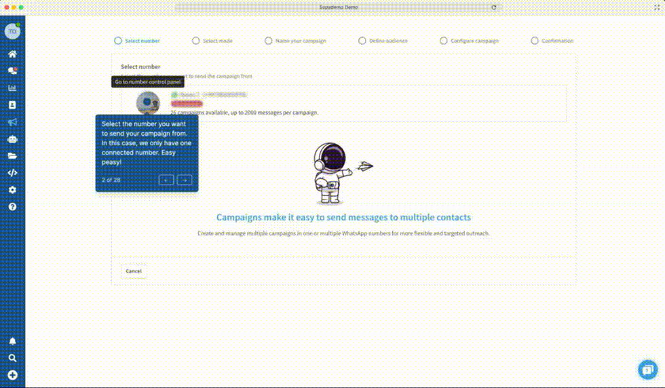Click the help question mark icon
Image resolution: width=665 pixels, height=388 pixels.
tap(12, 207)
